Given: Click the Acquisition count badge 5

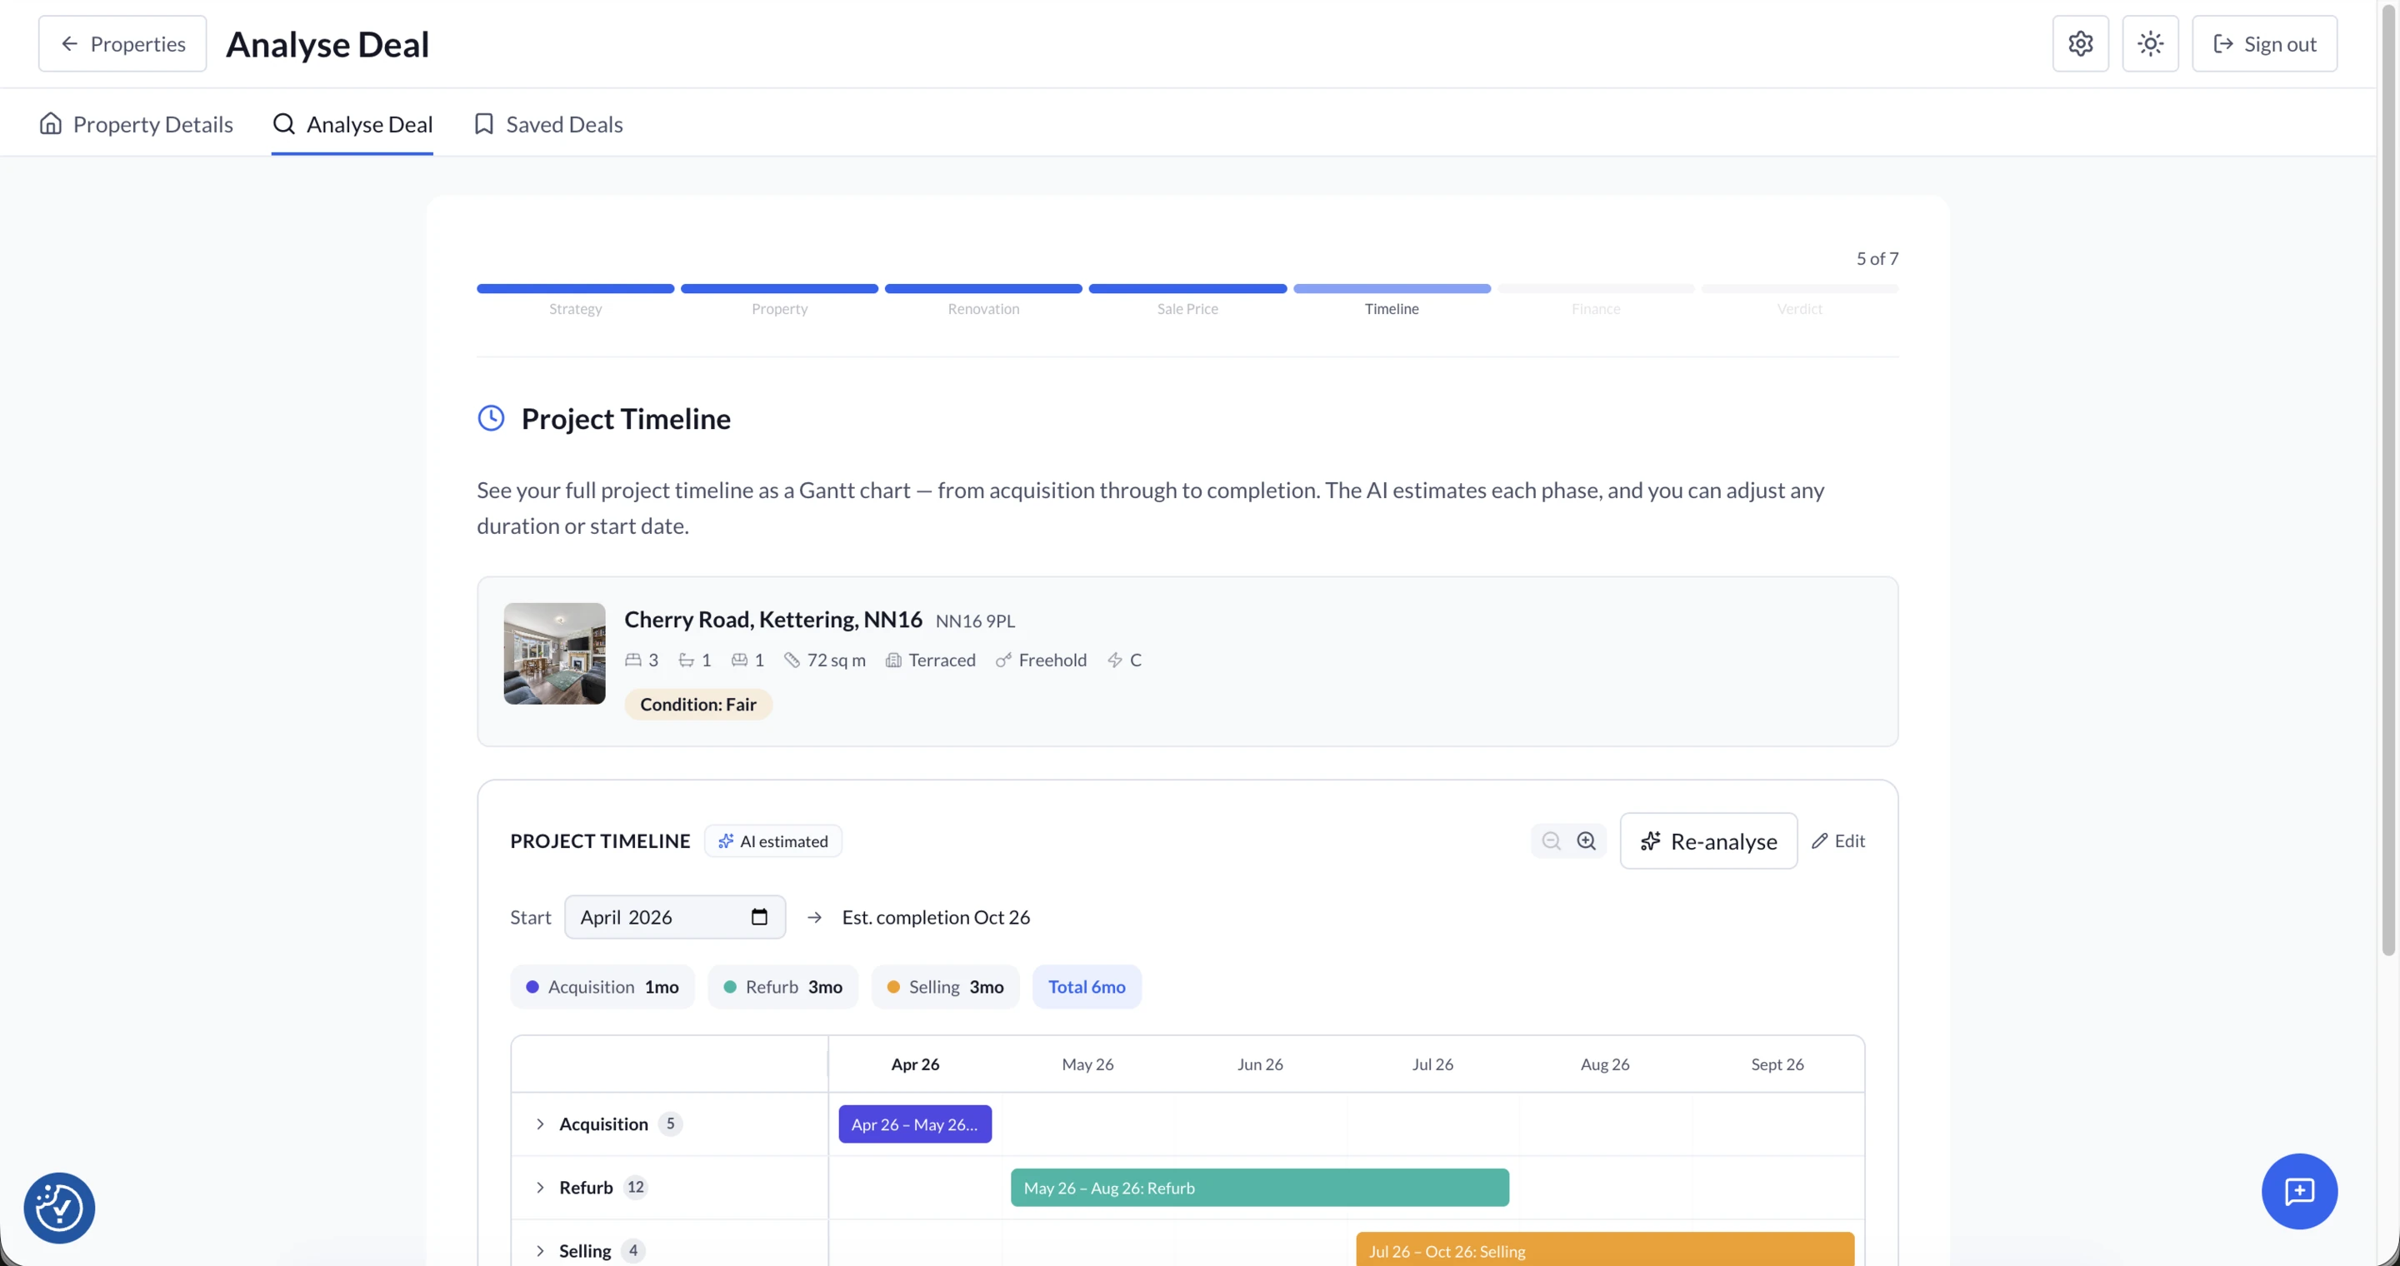Looking at the screenshot, I should pos(670,1124).
